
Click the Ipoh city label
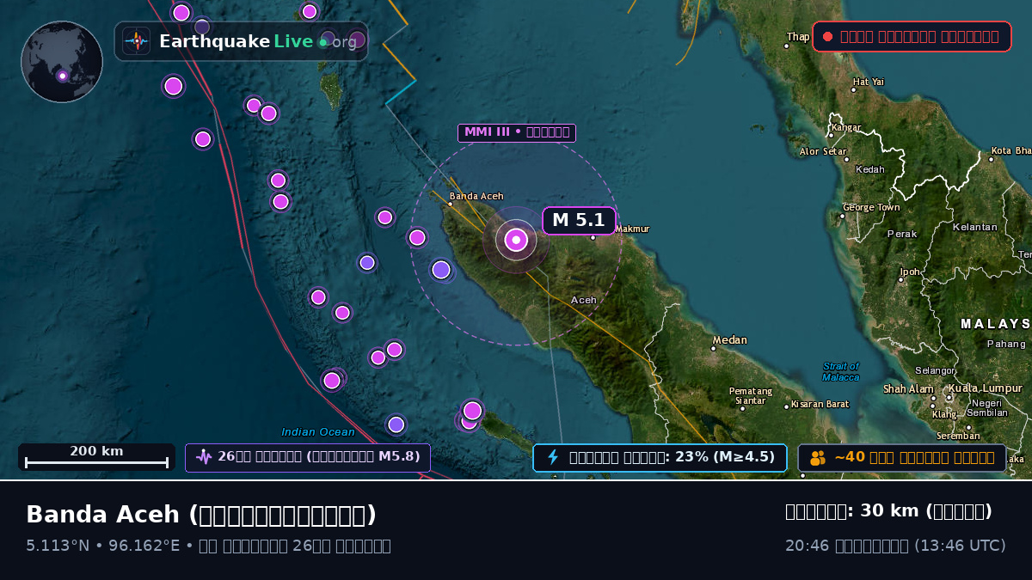click(910, 272)
